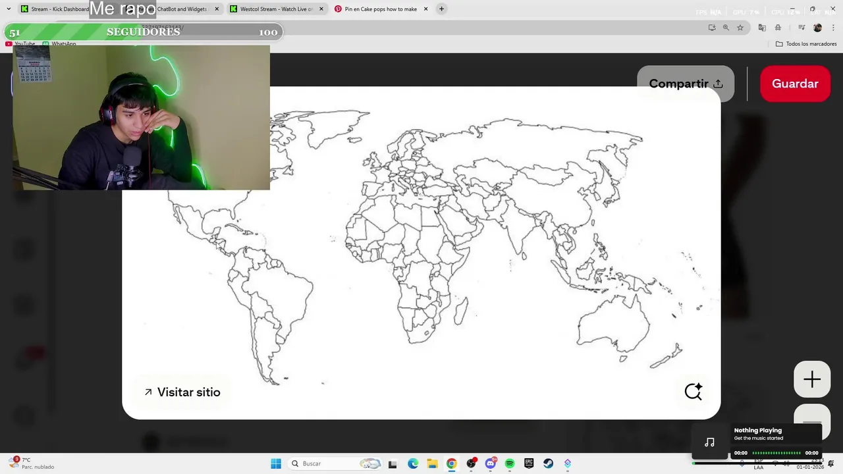The image size is (843, 474).
Task: Open the weather widget showing 7°C
Action: tap(32, 463)
